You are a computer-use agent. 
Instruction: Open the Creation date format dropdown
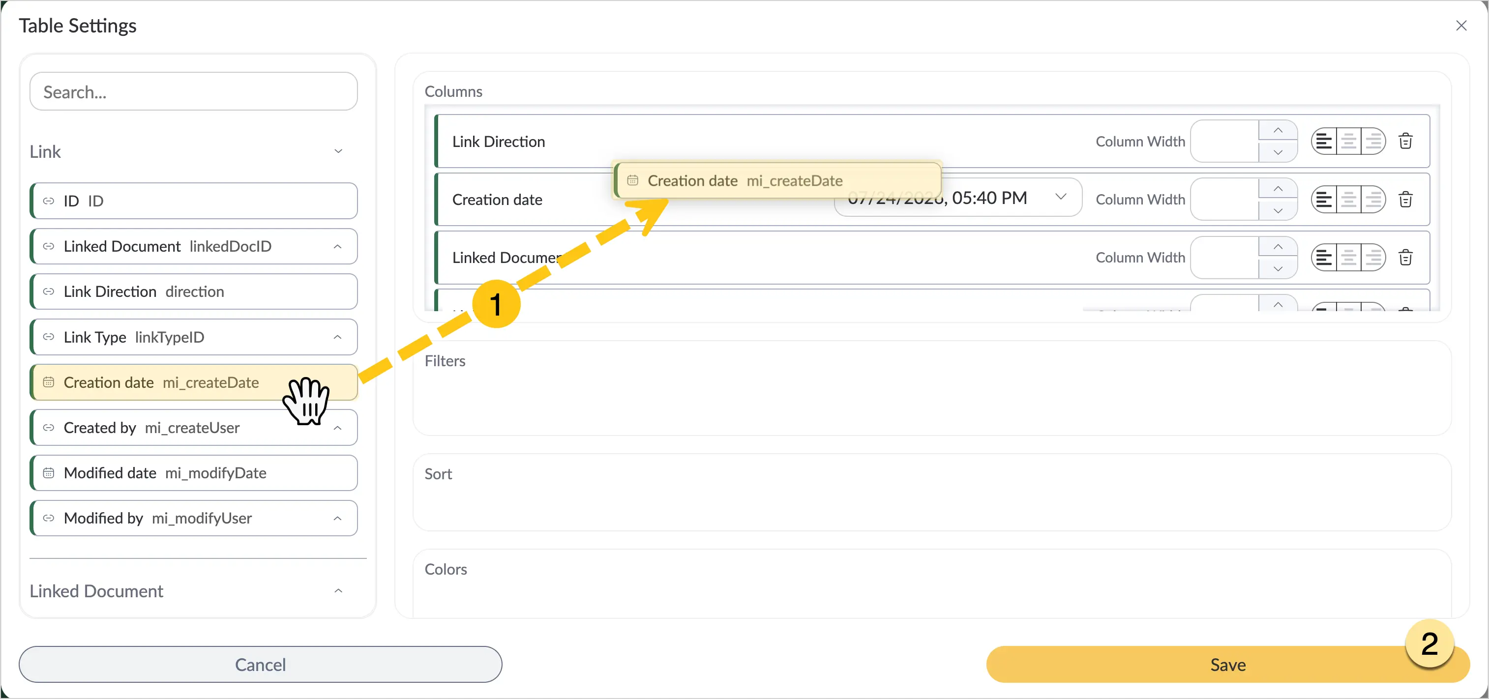1061,197
